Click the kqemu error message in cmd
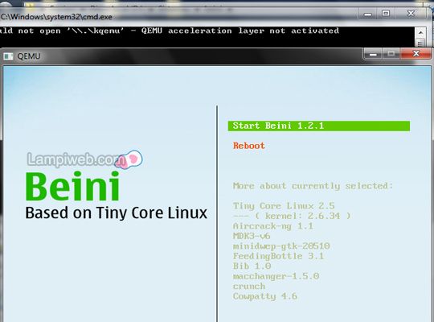Screen dimensions: 434x322 [x=170, y=31]
